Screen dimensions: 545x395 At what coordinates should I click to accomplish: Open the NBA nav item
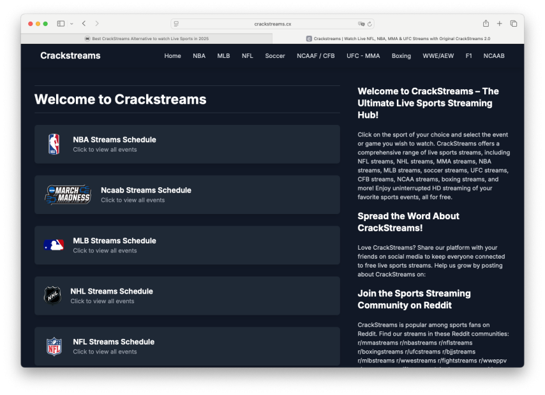coord(199,56)
